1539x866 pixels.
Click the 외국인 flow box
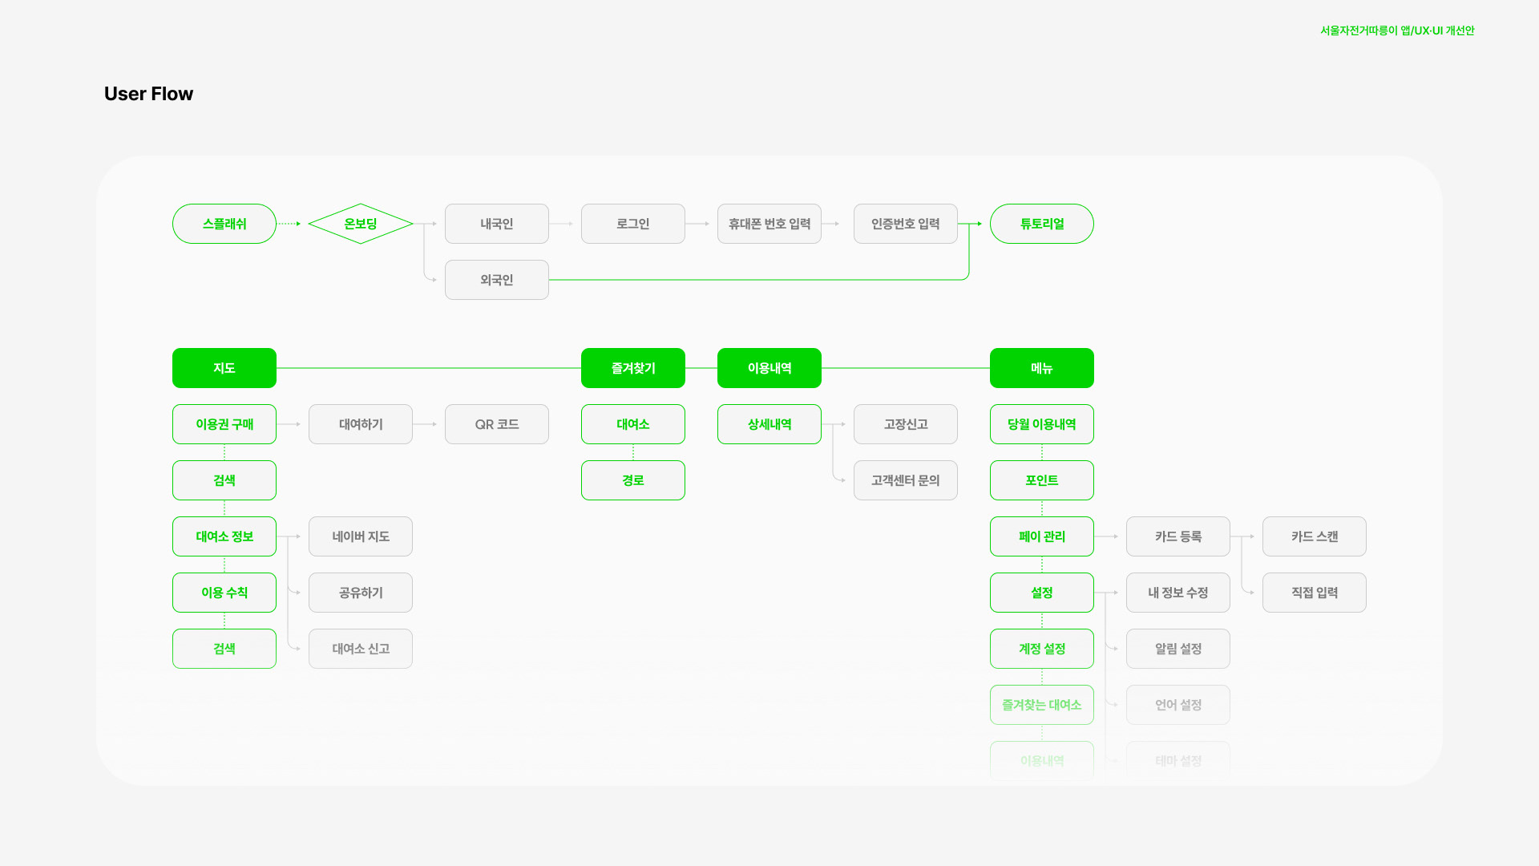tap(497, 280)
